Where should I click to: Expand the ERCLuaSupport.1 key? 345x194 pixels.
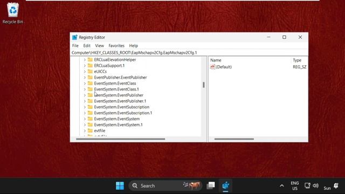coord(85,66)
